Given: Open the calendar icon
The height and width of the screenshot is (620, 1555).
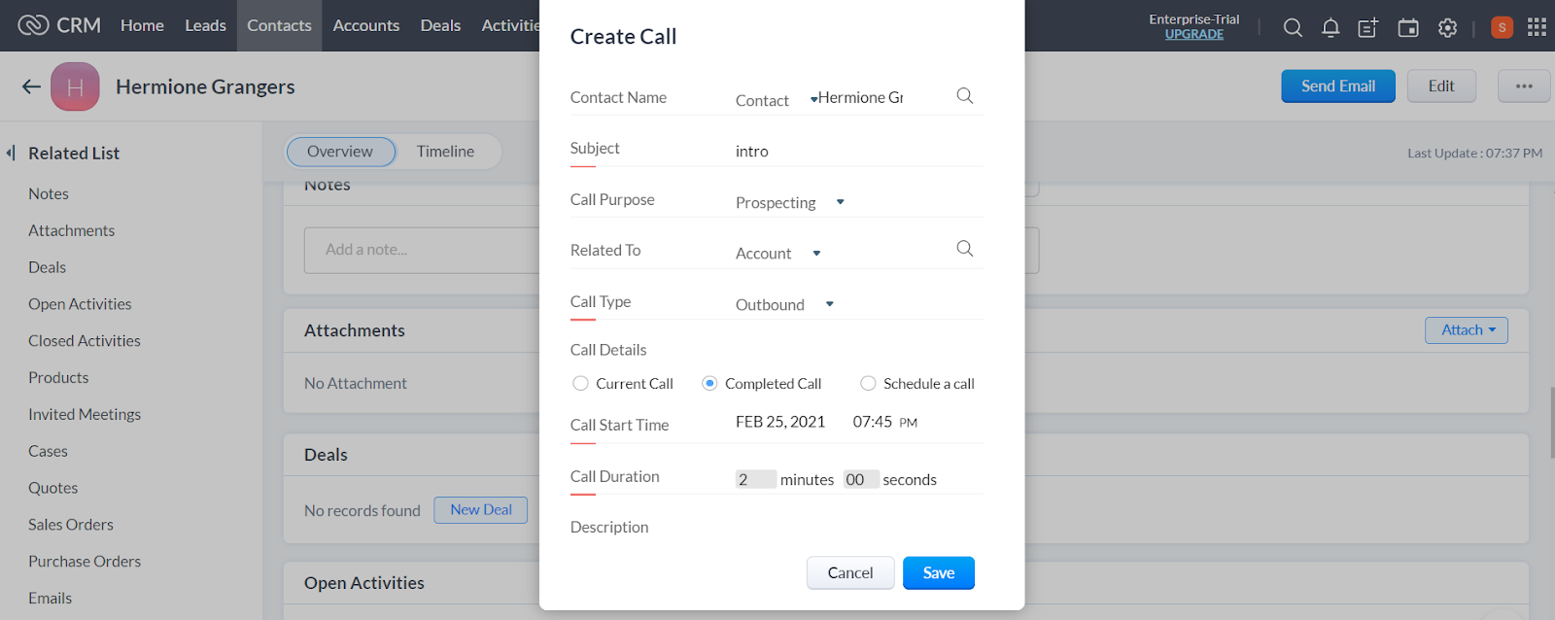Looking at the screenshot, I should (x=1406, y=27).
